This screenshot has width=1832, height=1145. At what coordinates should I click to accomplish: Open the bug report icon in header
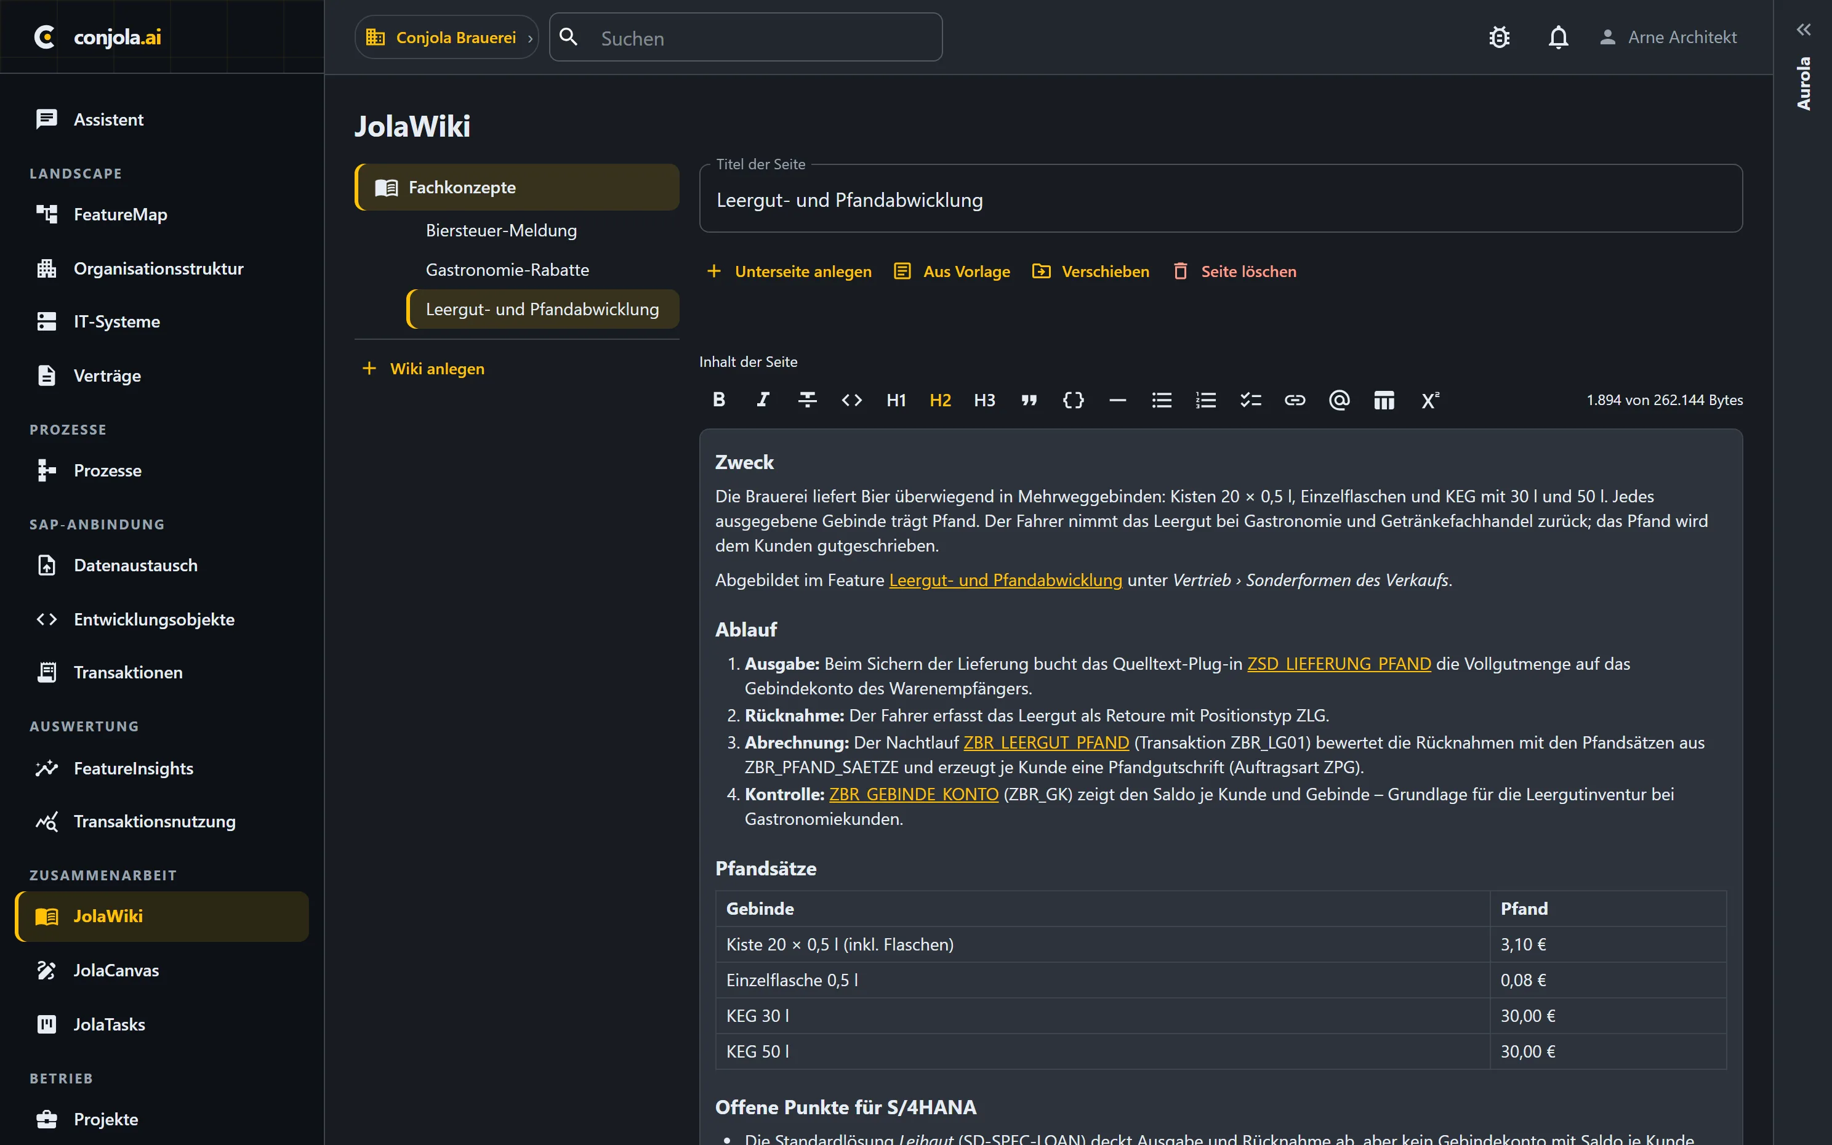pos(1499,37)
